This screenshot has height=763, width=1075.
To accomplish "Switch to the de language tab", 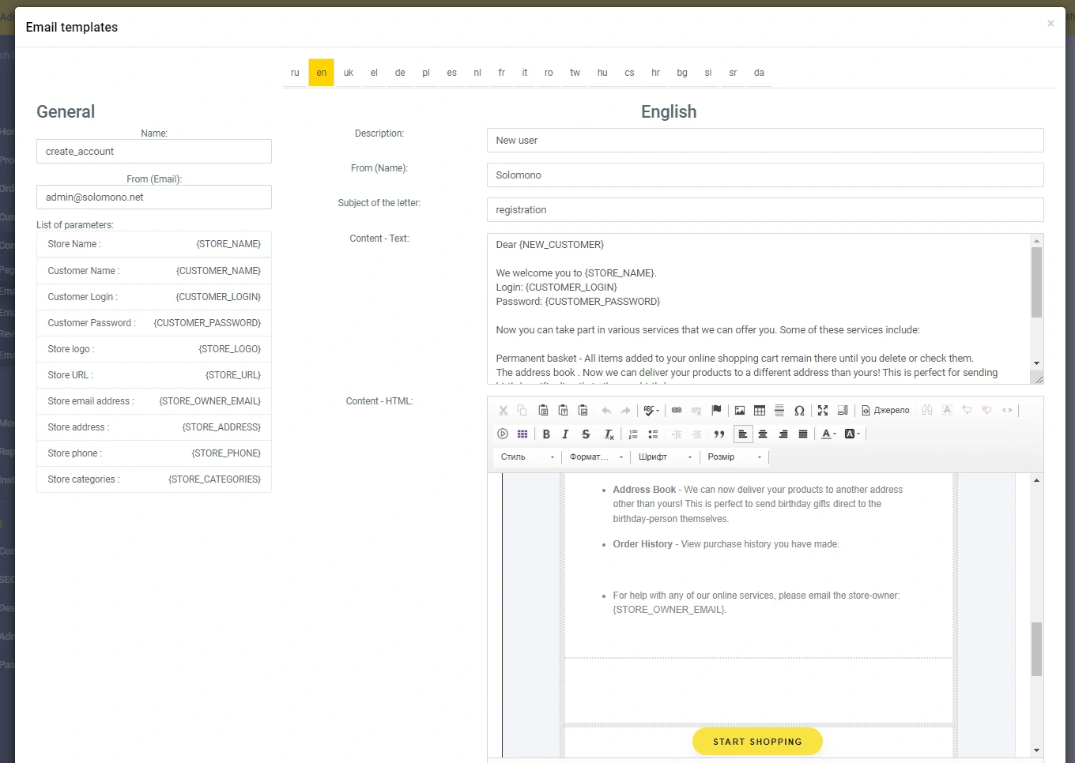I will click(400, 73).
